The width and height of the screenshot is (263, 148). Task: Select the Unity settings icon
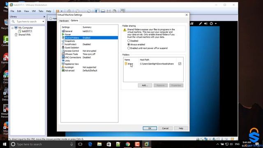(x=63, y=60)
